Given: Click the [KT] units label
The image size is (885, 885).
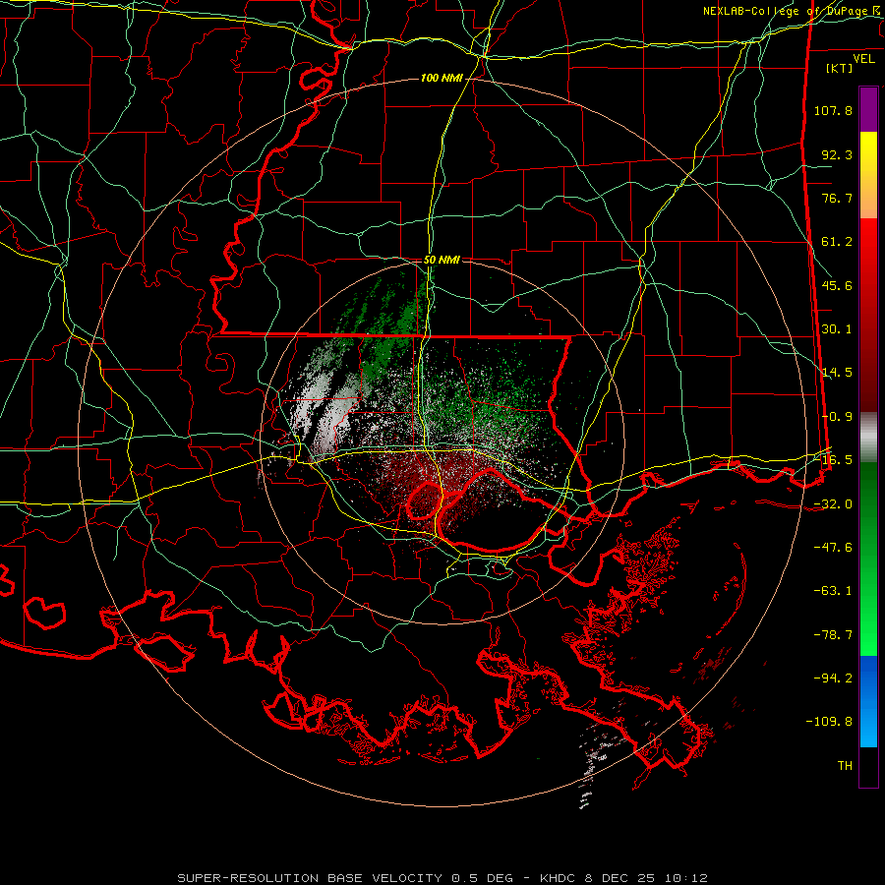Looking at the screenshot, I should (840, 68).
